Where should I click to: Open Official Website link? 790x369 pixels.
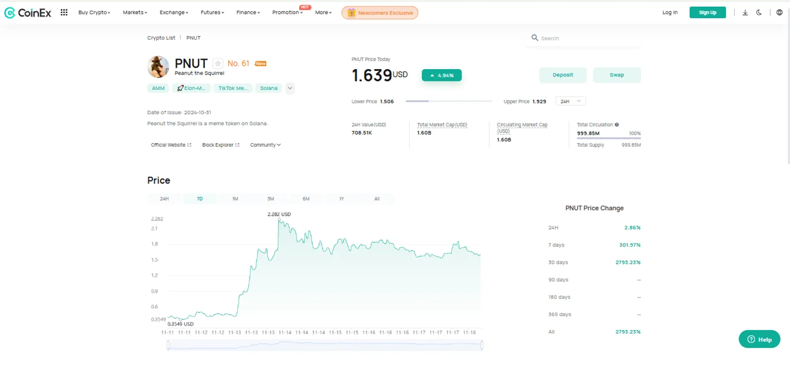tap(171, 145)
